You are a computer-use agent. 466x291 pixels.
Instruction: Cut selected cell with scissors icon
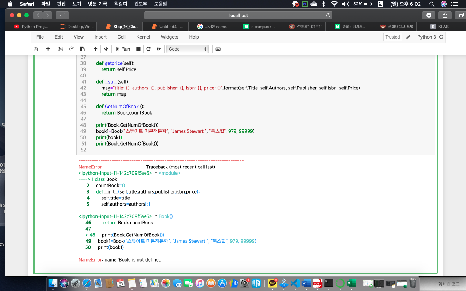click(60, 49)
